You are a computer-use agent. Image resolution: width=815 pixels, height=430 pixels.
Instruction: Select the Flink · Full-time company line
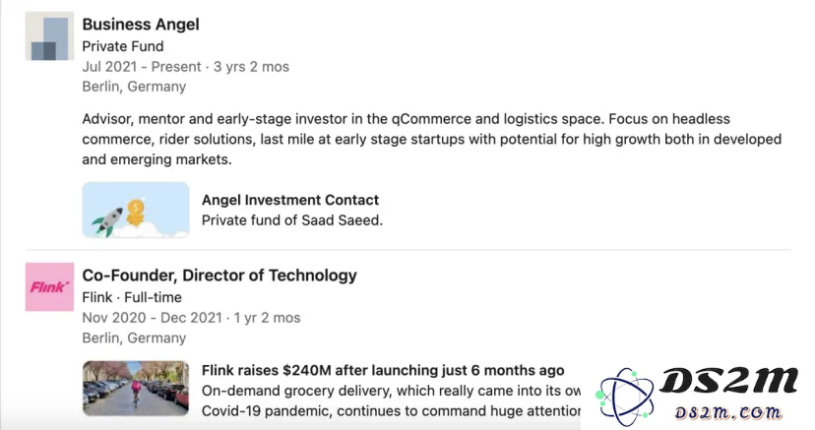(x=132, y=297)
